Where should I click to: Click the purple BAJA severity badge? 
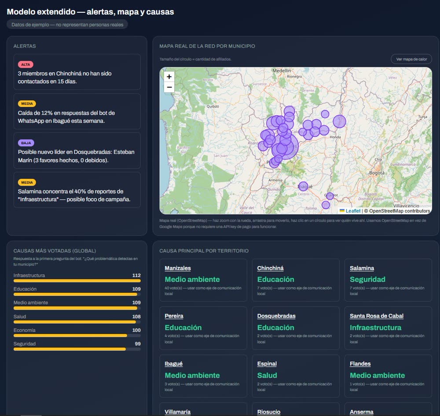pyautogui.click(x=26, y=143)
